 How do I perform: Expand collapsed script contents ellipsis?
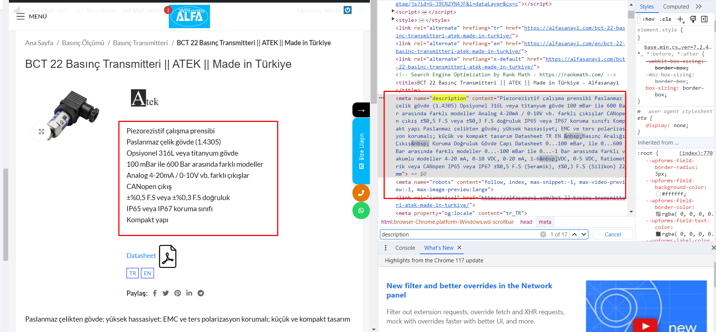click(424, 12)
